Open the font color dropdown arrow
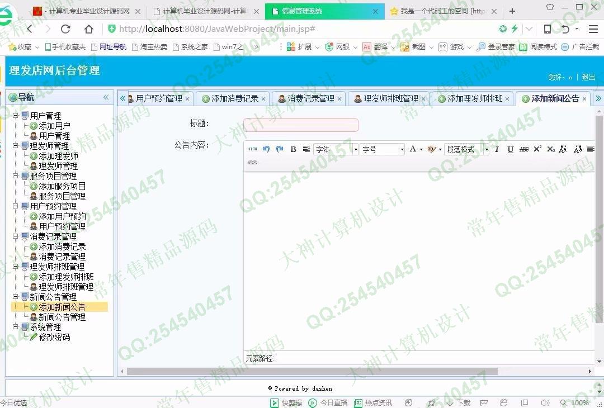The image size is (604, 408). click(421, 149)
